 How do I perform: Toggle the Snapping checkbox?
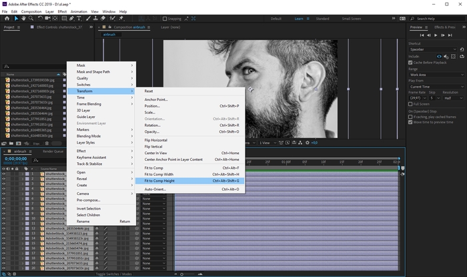tap(165, 19)
